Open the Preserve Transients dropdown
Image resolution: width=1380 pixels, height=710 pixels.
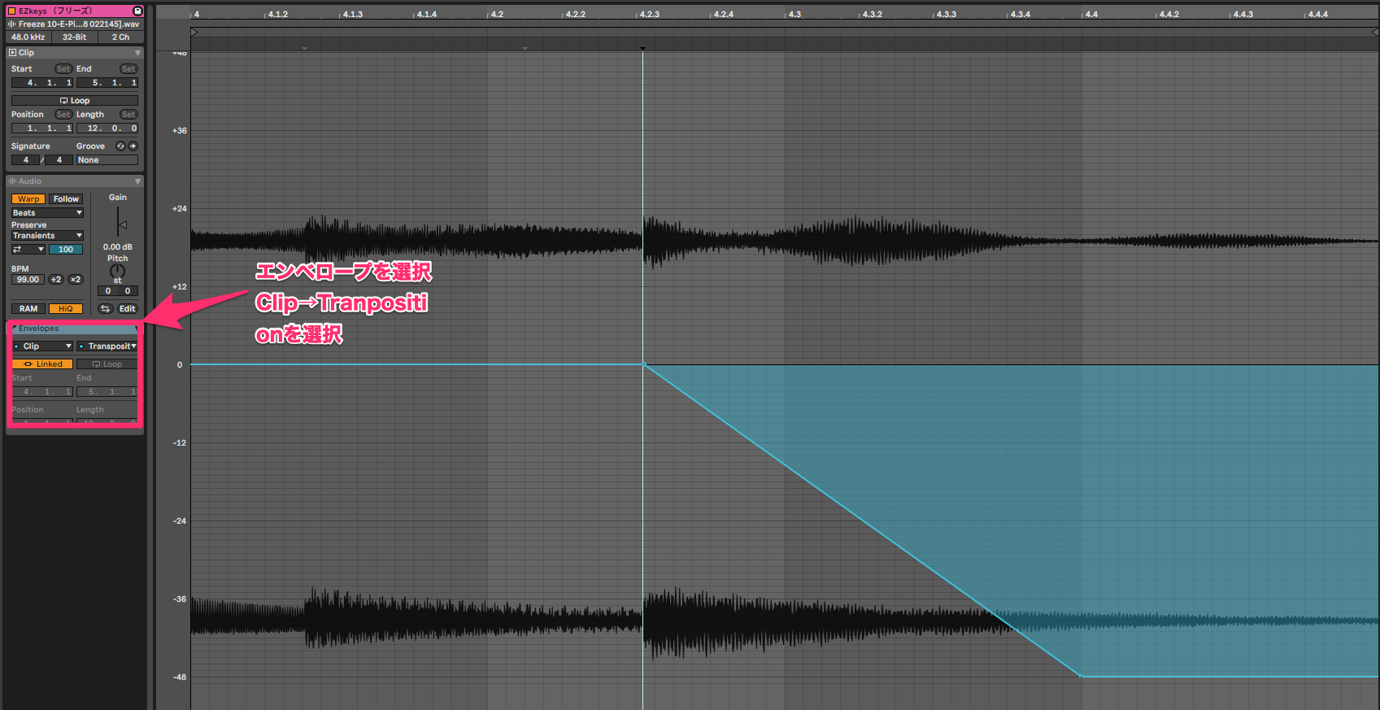pos(47,236)
